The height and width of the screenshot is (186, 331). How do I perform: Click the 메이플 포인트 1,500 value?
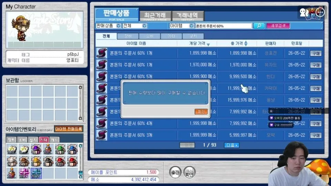[151, 172]
